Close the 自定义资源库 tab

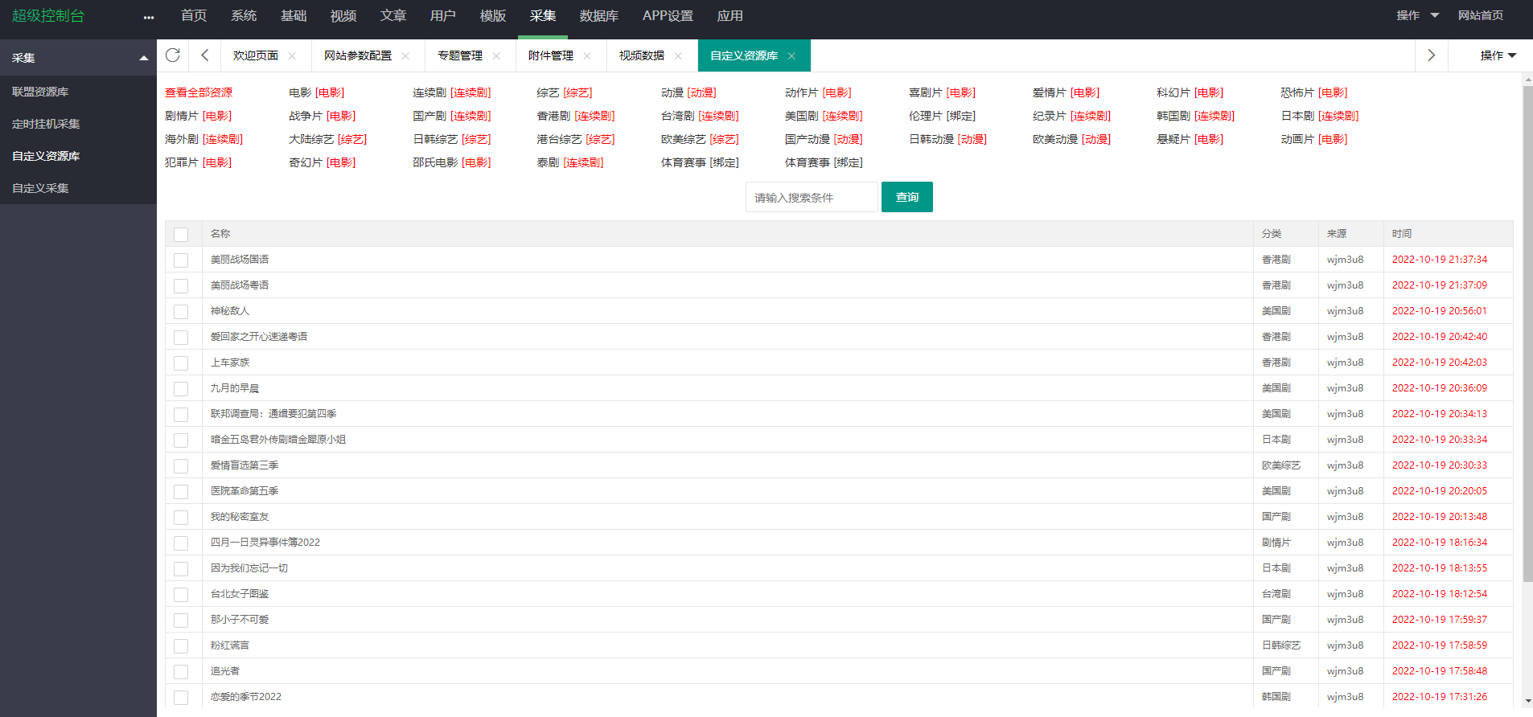[x=791, y=55]
